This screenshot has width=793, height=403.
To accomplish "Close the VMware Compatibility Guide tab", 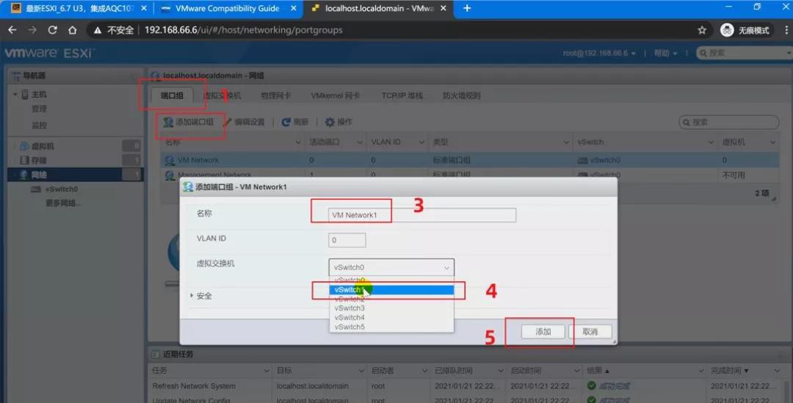I will (x=293, y=8).
